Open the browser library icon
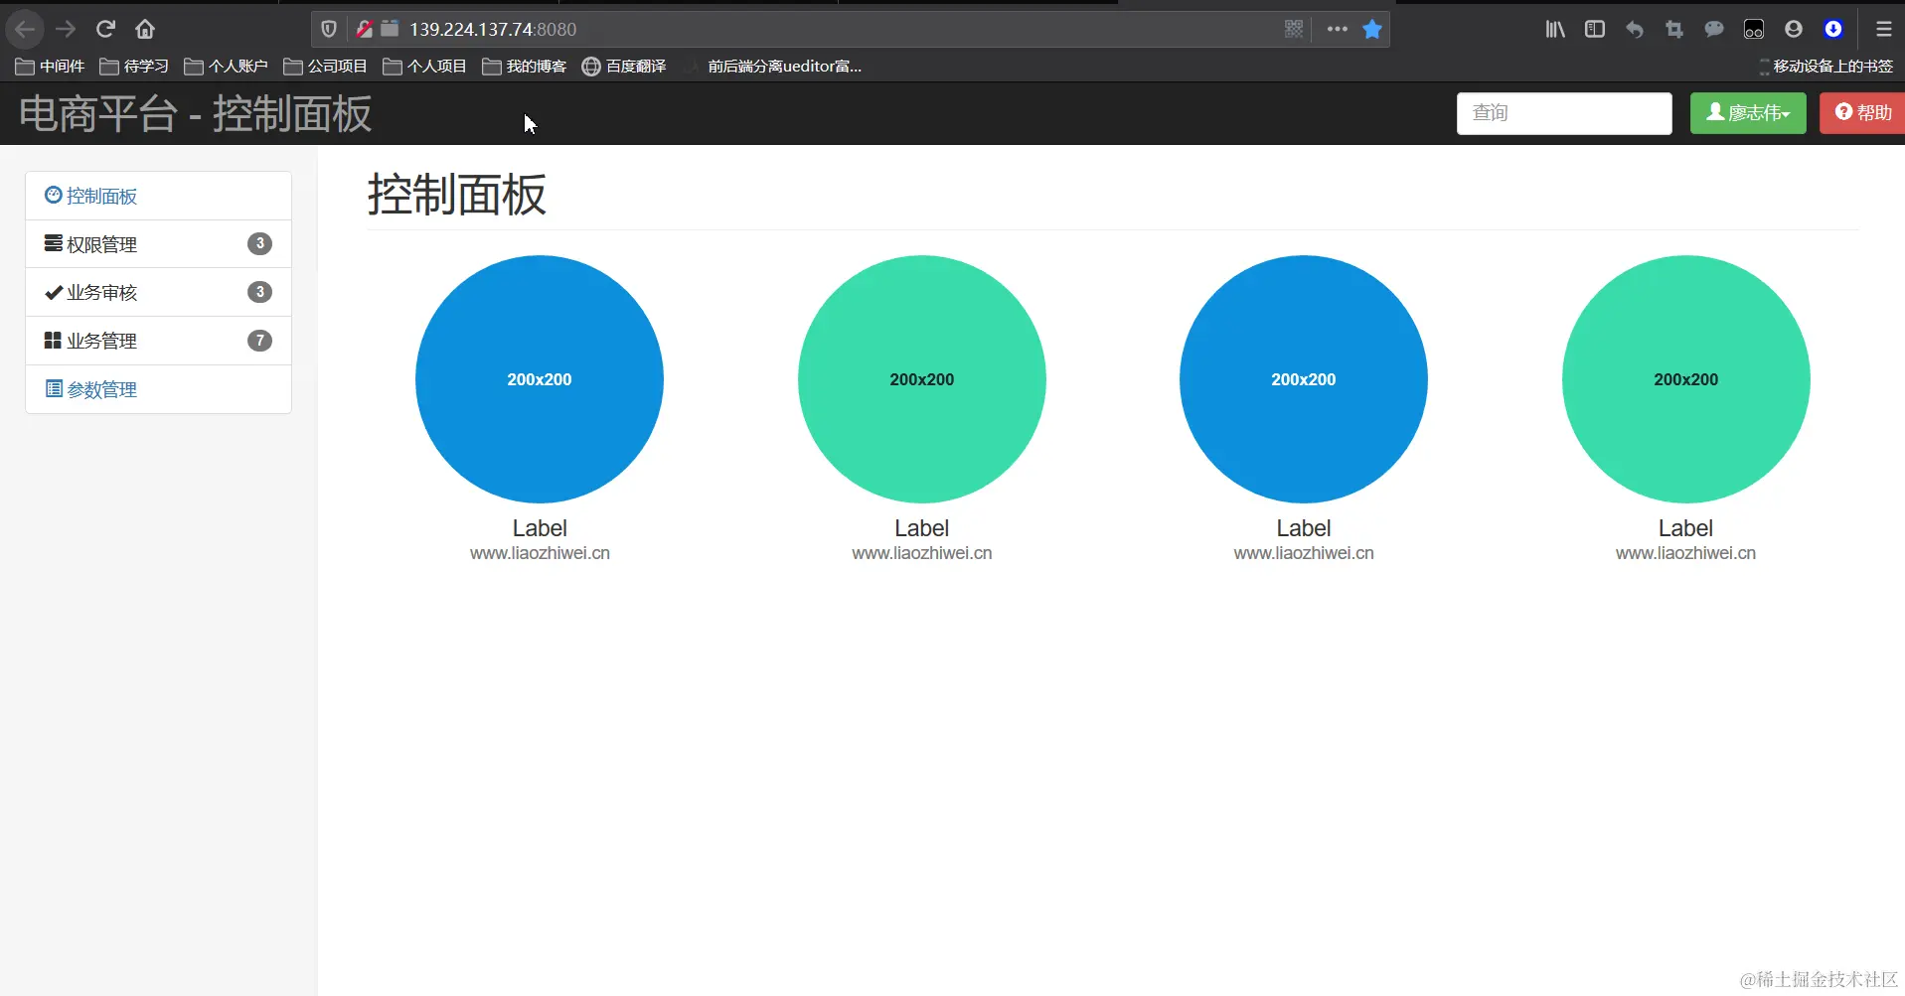This screenshot has width=1905, height=996. (1555, 30)
